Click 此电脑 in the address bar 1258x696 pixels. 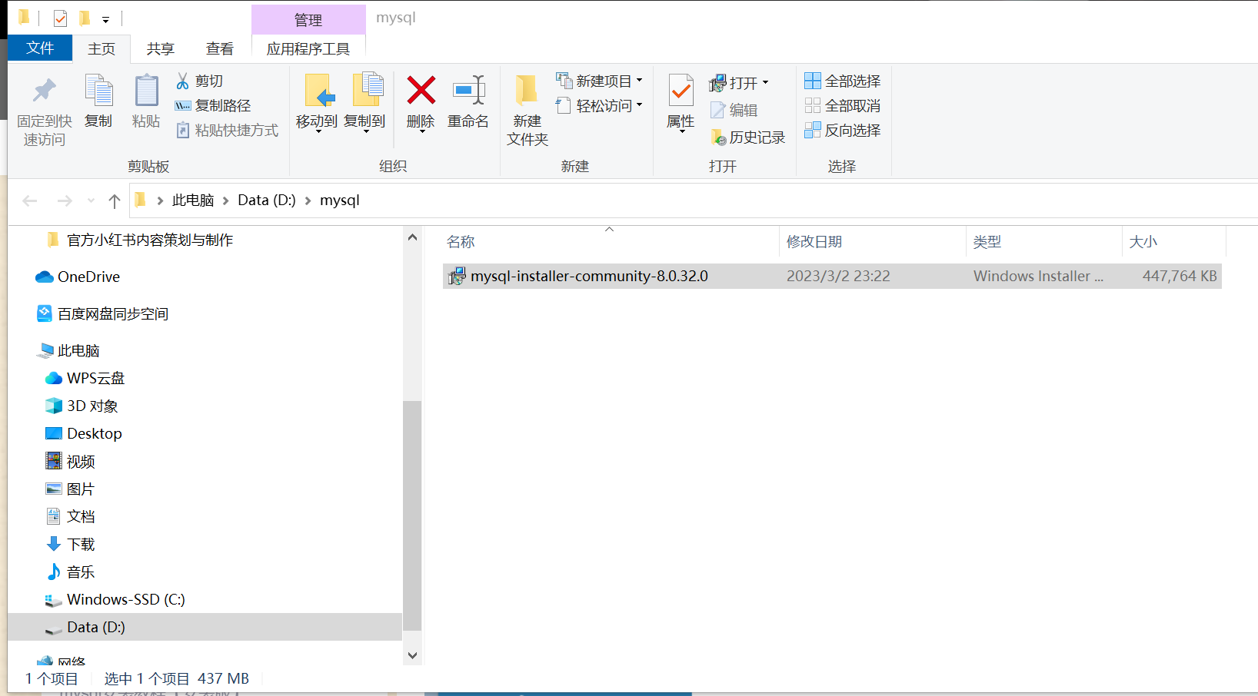193,201
